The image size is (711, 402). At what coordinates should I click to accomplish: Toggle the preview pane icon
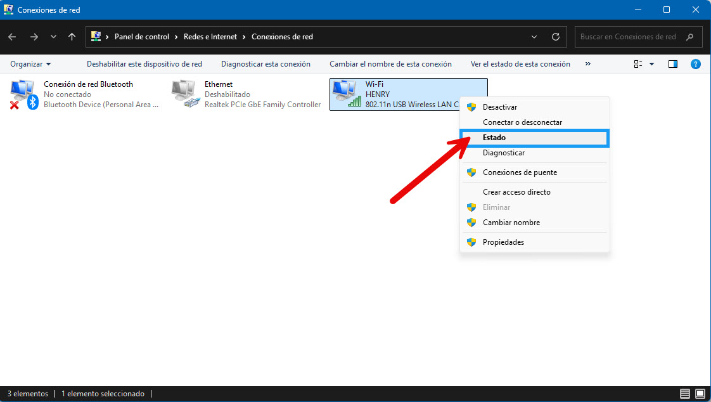(x=673, y=64)
